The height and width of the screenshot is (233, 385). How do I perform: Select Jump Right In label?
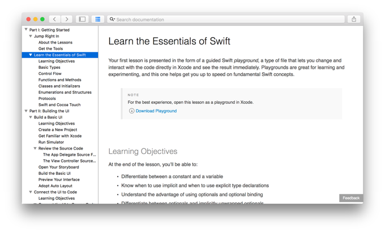coord(46,36)
